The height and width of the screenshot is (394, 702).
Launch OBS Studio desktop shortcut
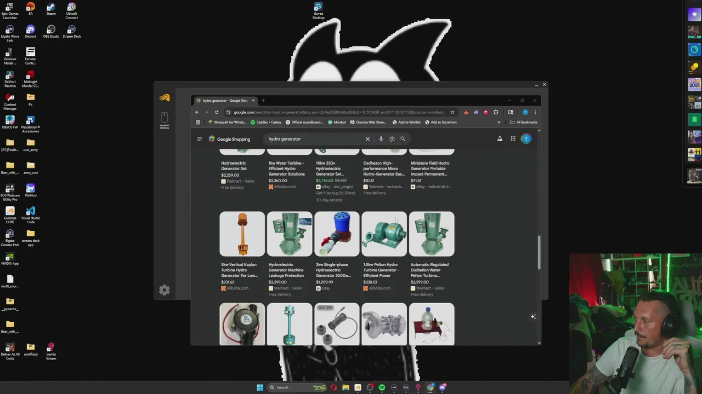[51, 32]
